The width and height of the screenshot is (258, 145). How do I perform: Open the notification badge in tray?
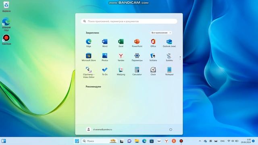253,141
